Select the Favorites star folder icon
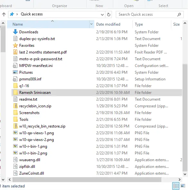This screenshot has height=190, width=188. pyautogui.click(x=15, y=45)
